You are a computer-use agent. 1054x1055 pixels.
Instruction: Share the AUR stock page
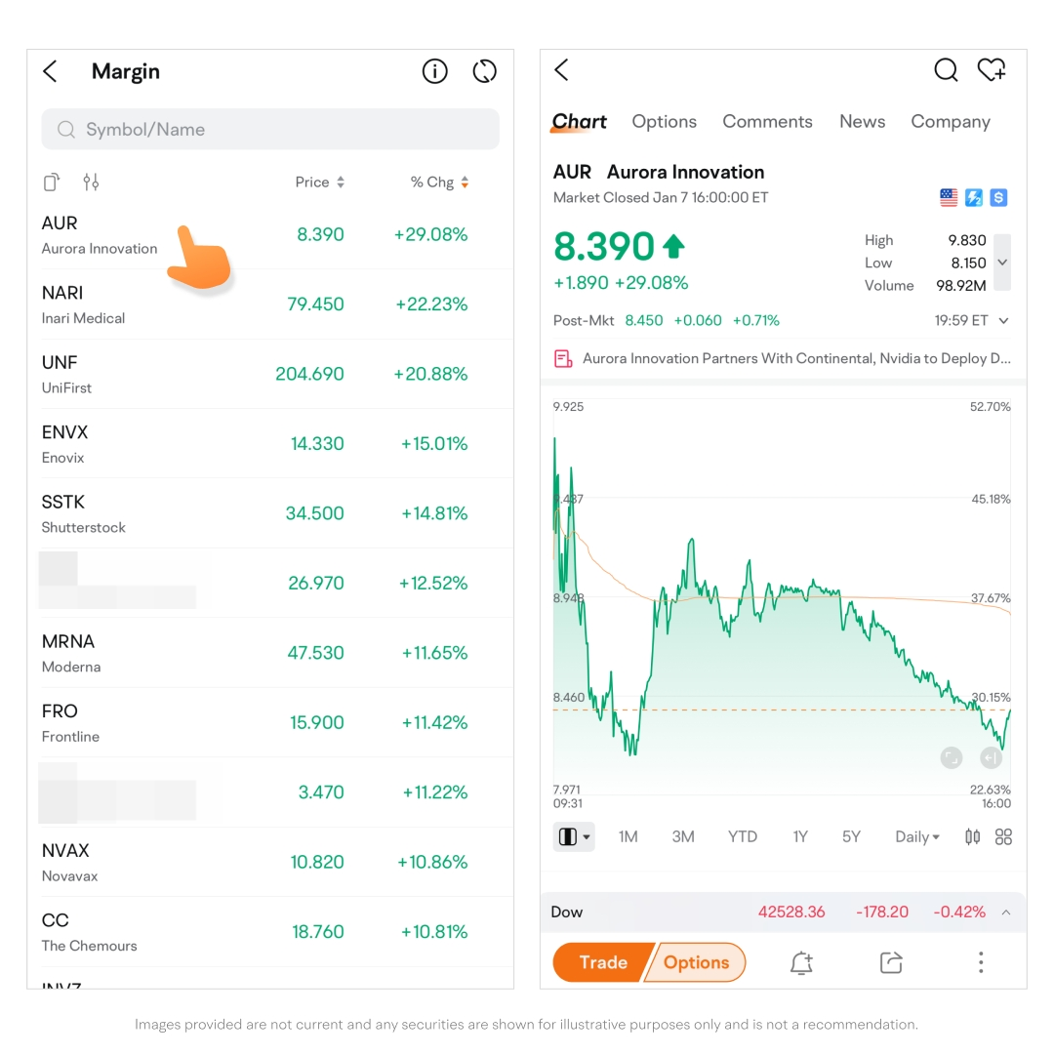[x=891, y=962]
